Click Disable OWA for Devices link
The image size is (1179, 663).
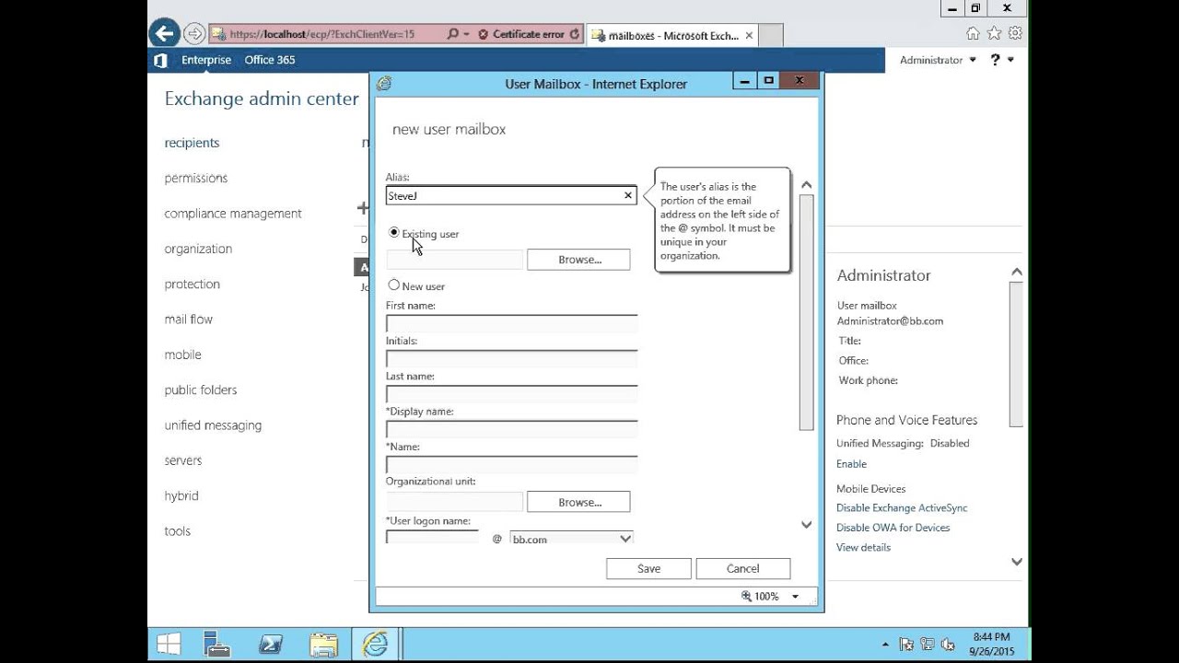coord(893,528)
